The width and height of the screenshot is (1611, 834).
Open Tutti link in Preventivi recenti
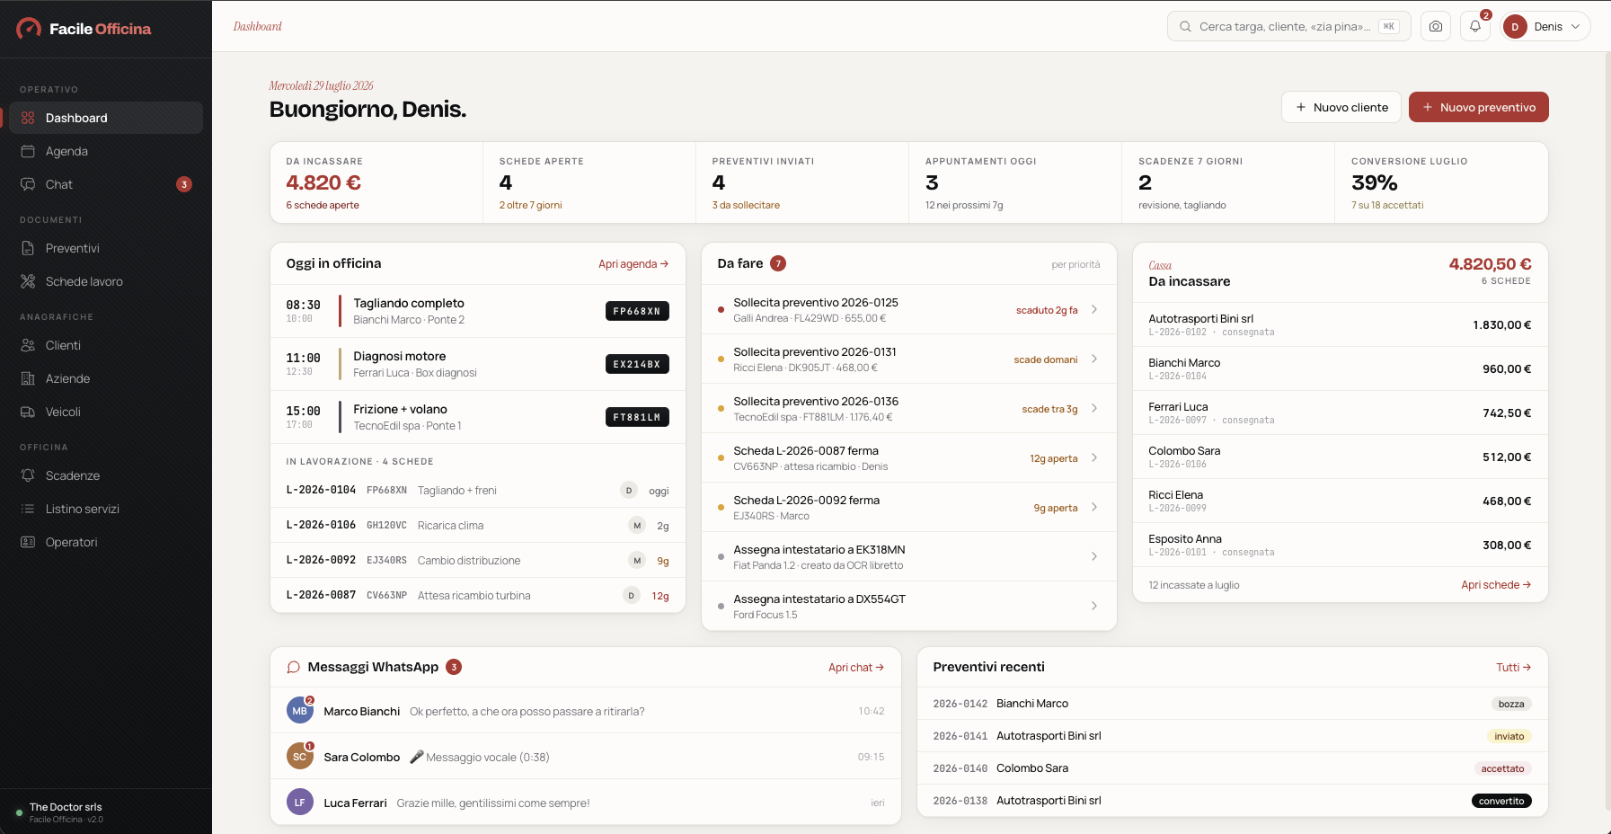click(x=1514, y=668)
